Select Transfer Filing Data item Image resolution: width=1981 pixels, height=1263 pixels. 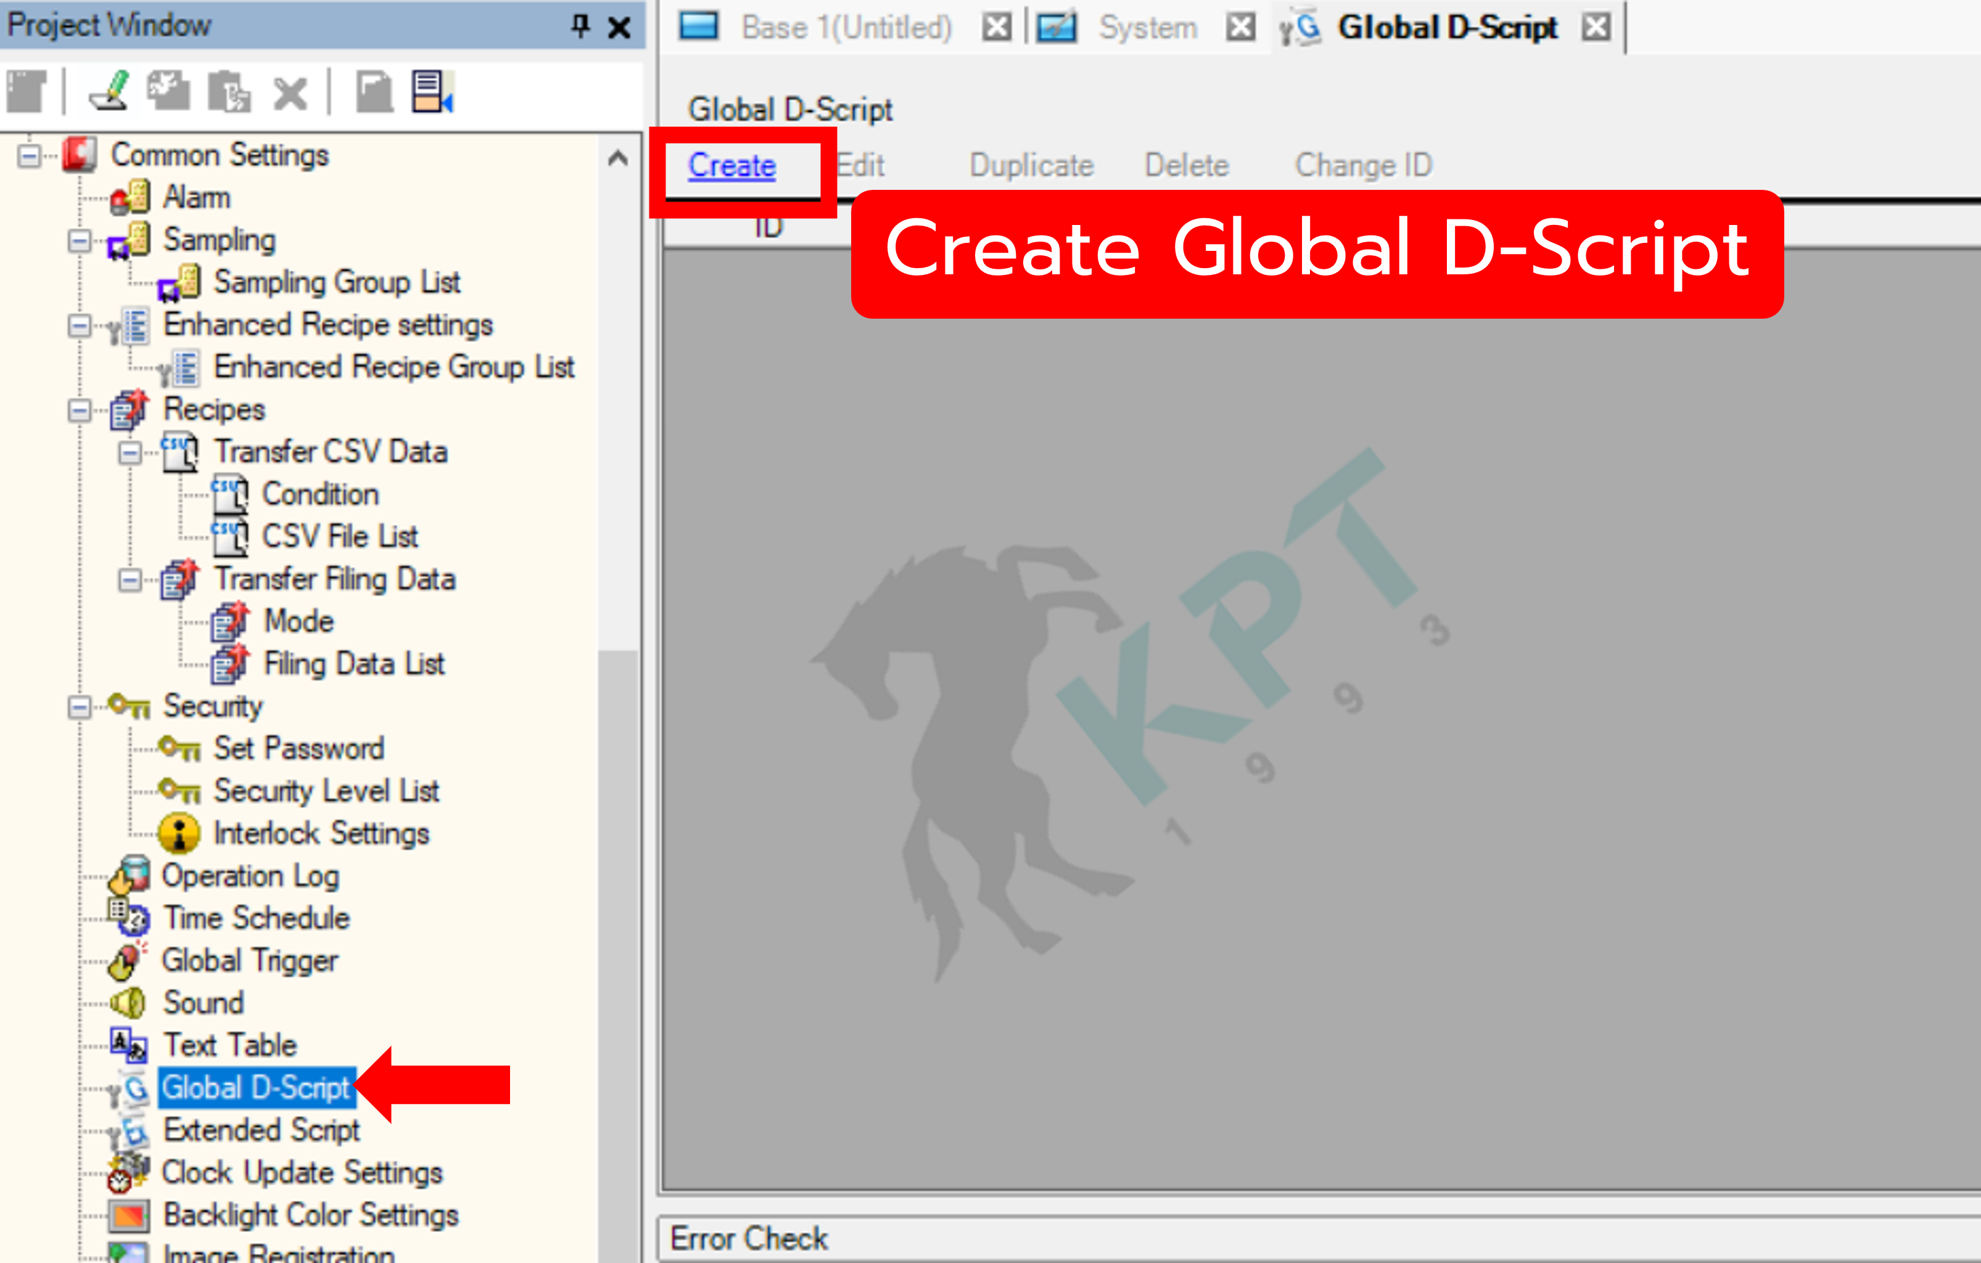[334, 579]
